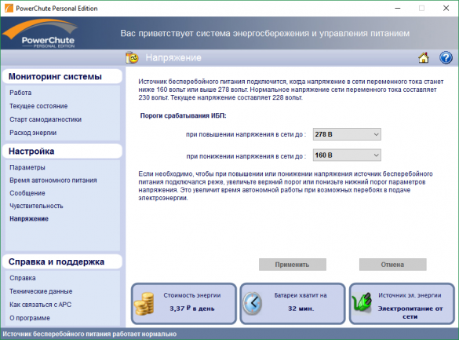This screenshot has width=459, height=340.
Task: Click the Применить button
Action: pos(293,265)
